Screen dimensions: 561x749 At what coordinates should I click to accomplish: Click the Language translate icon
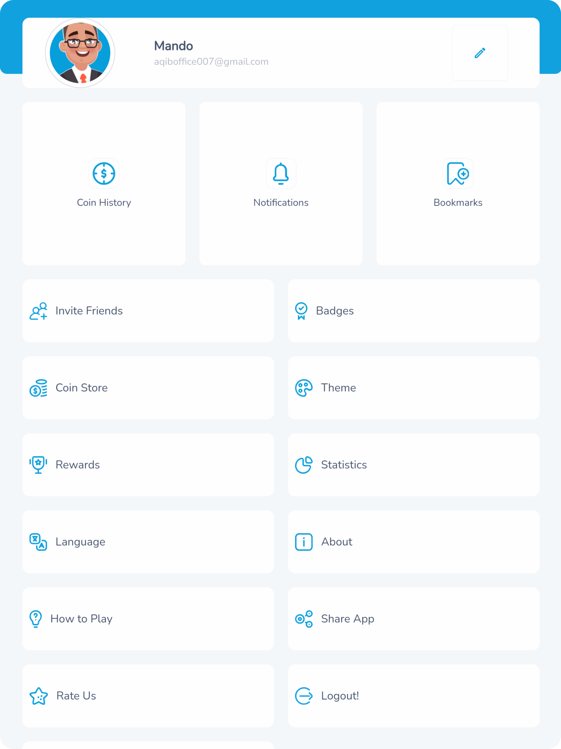[x=38, y=542]
